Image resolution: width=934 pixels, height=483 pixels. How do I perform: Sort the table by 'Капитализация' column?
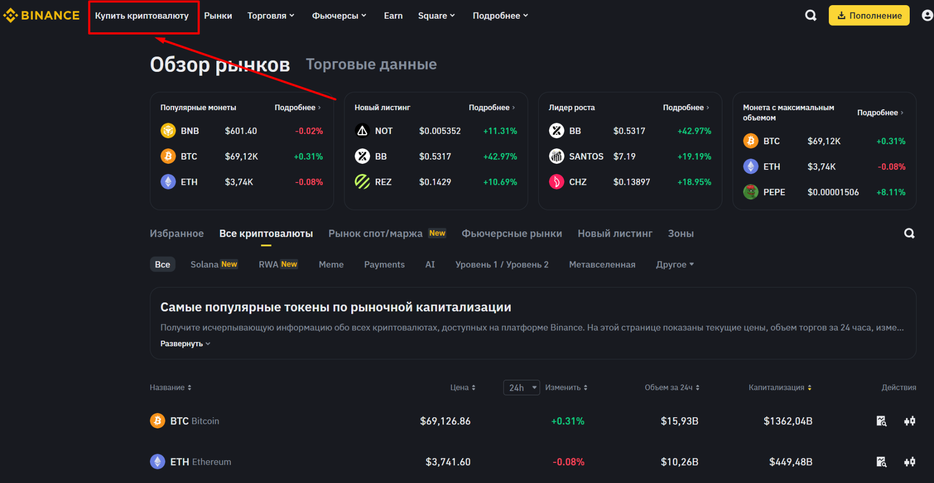(x=779, y=387)
